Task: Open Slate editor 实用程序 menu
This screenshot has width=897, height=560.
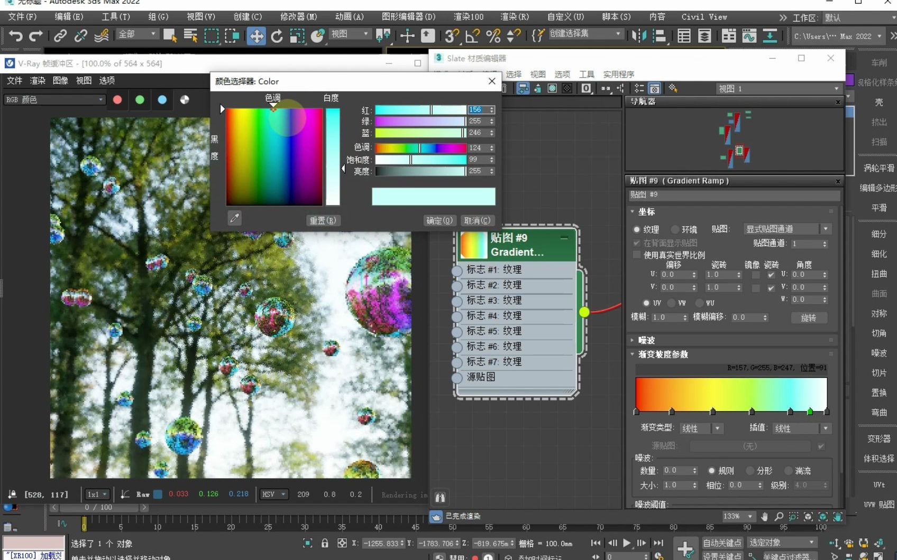Action: coord(618,74)
